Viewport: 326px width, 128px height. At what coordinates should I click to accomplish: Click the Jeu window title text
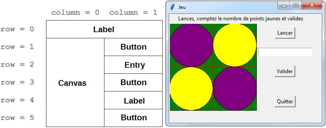point(182,7)
